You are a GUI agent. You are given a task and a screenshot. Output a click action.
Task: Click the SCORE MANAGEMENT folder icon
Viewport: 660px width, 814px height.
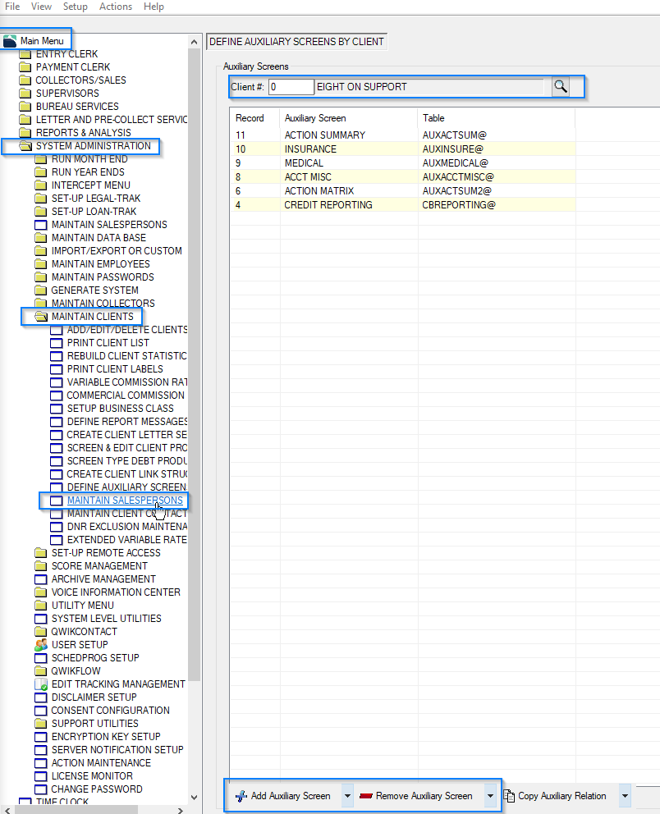40,566
